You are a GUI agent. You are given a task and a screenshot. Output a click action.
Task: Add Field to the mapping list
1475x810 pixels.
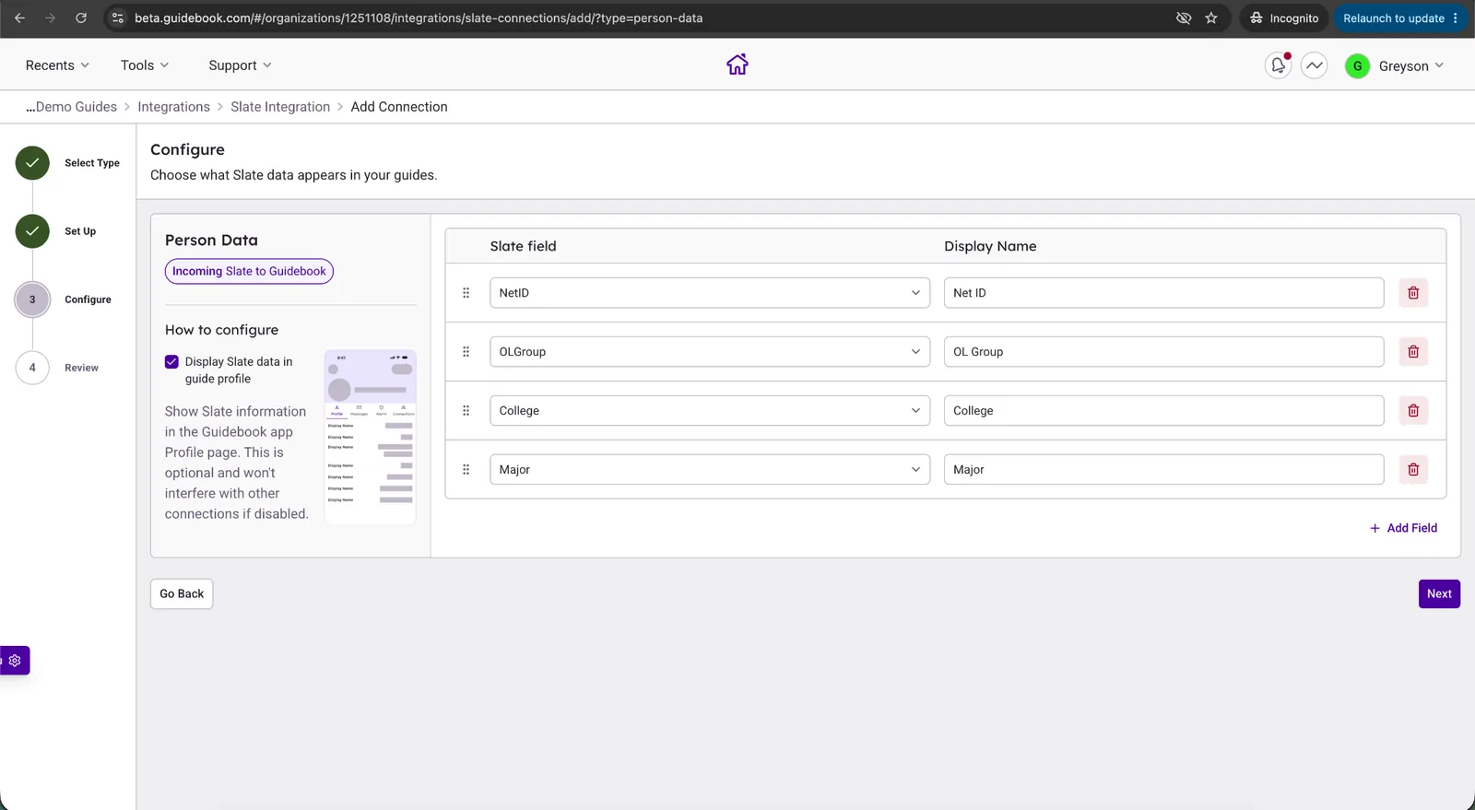pyautogui.click(x=1403, y=528)
